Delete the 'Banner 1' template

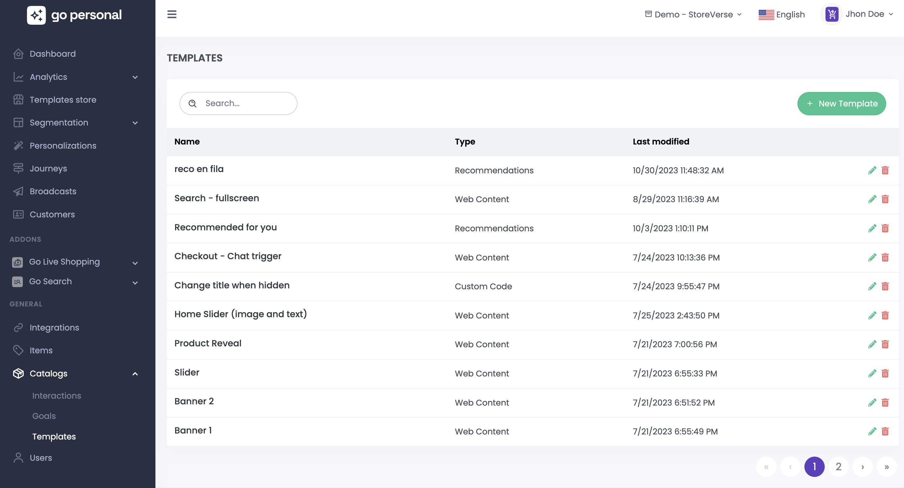(885, 432)
